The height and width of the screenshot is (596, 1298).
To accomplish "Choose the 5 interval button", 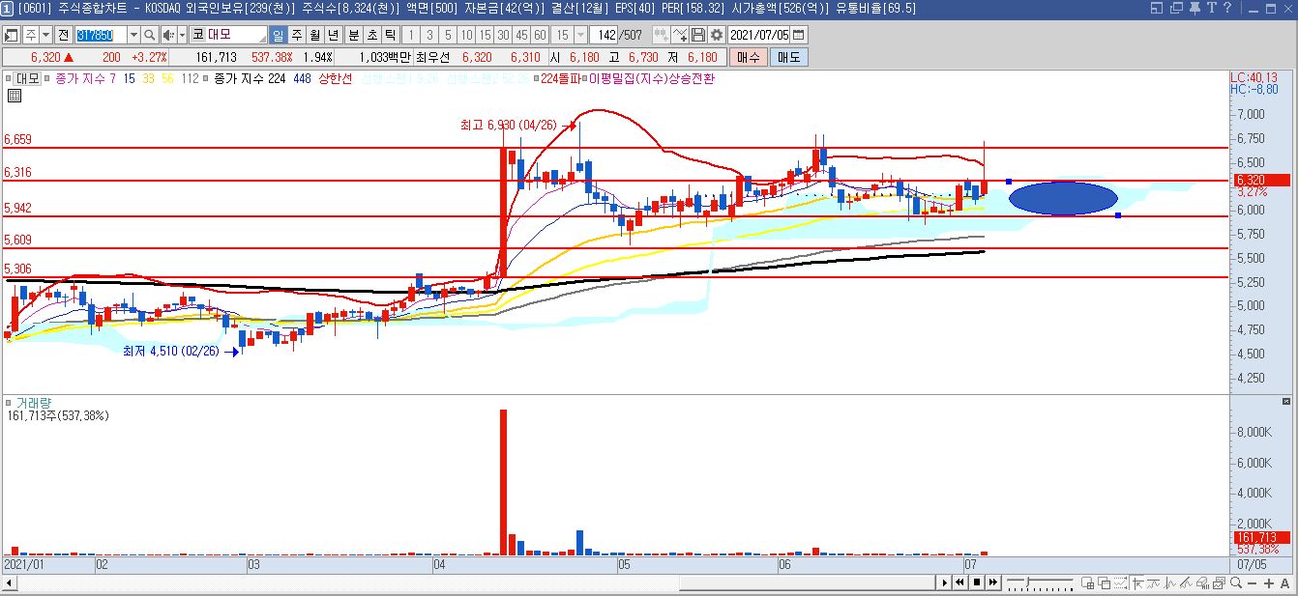I will pyautogui.click(x=448, y=35).
